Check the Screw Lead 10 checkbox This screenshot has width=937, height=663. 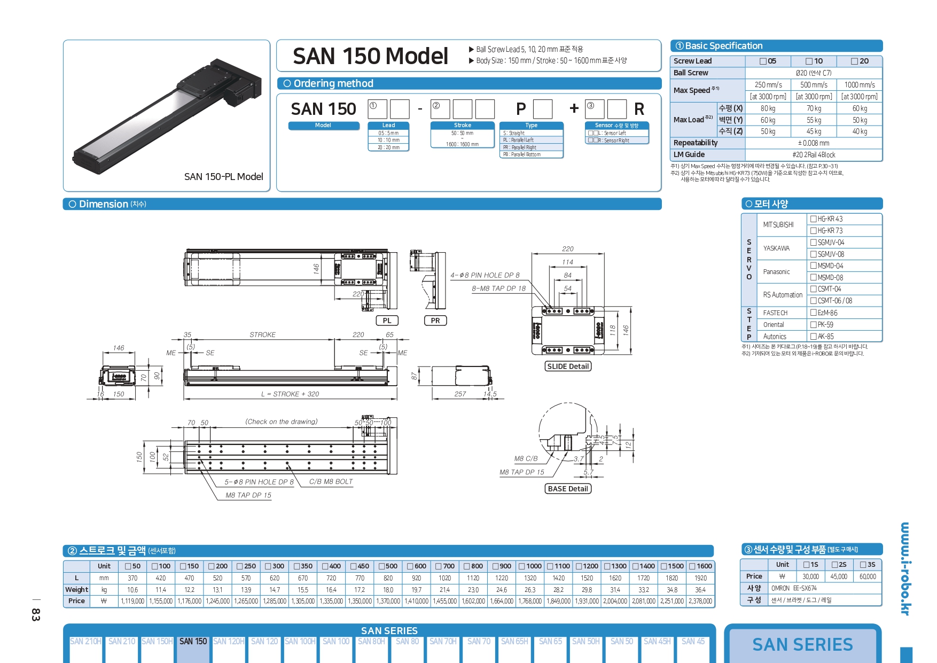coord(809,61)
